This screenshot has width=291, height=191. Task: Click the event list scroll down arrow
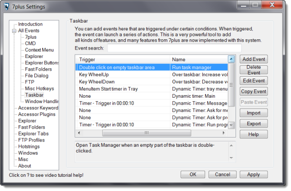[231, 125]
